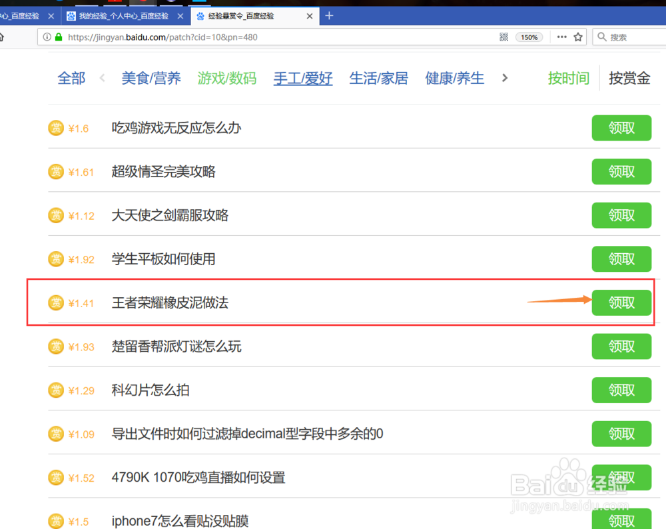Select the 全部 category
This screenshot has height=529, width=666.
tap(71, 78)
